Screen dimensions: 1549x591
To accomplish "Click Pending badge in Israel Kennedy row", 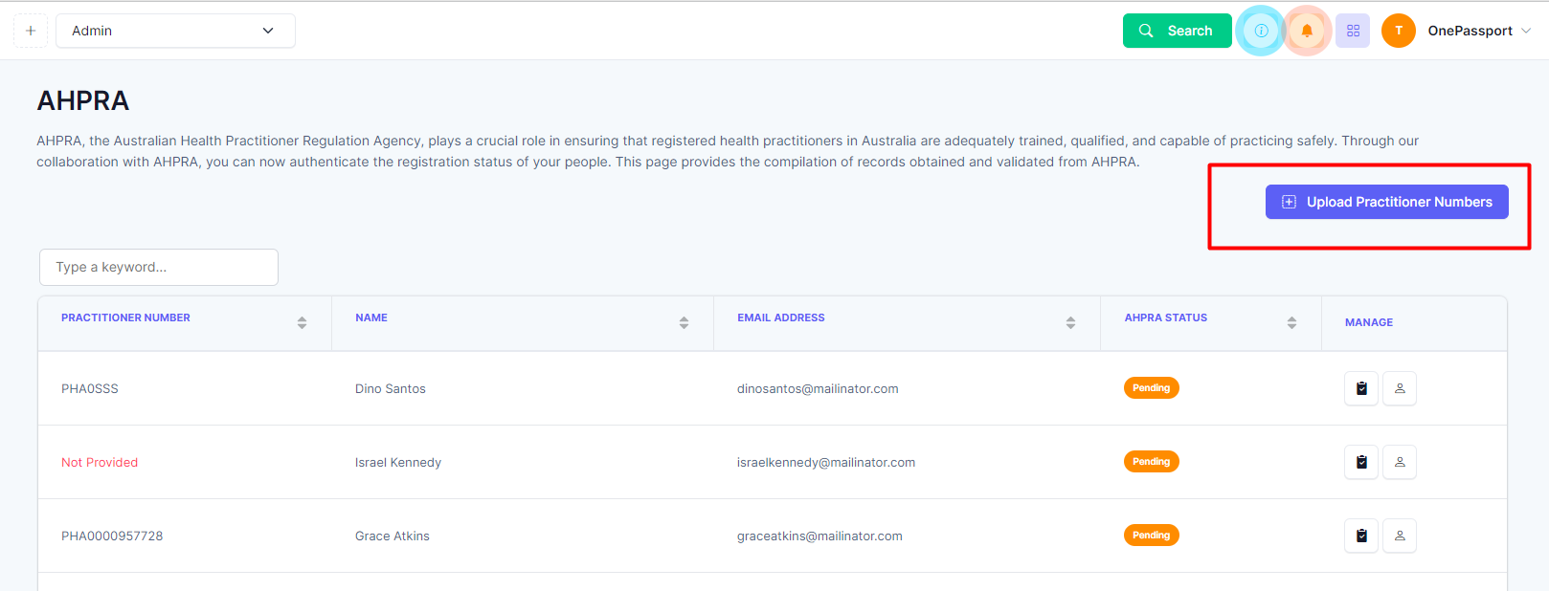I will click(x=1151, y=462).
